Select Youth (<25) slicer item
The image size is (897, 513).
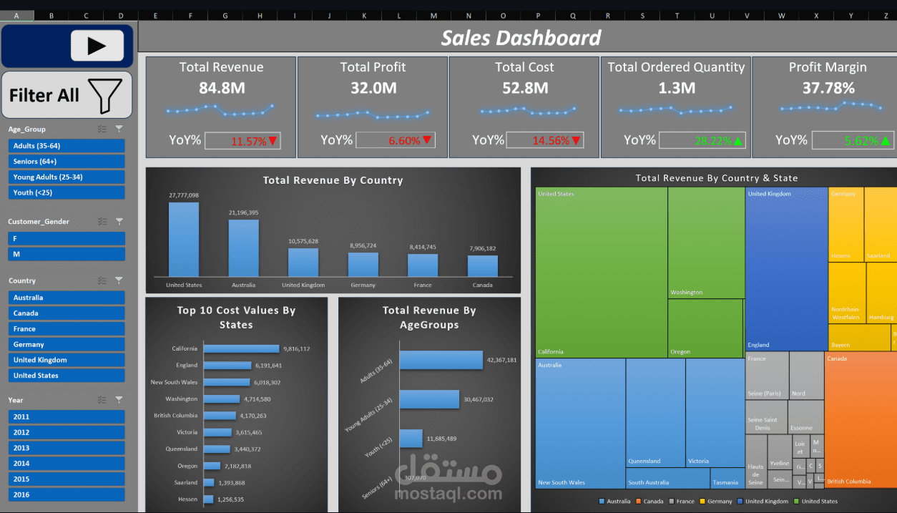[67, 192]
